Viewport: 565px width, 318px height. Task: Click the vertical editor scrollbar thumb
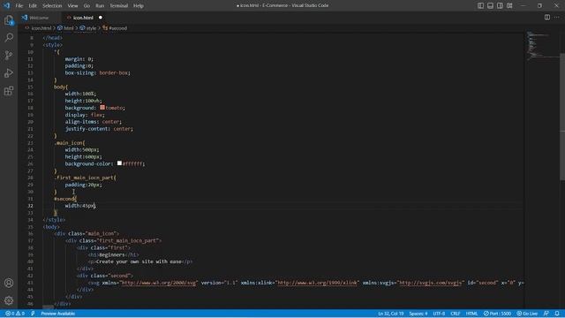[x=562, y=116]
